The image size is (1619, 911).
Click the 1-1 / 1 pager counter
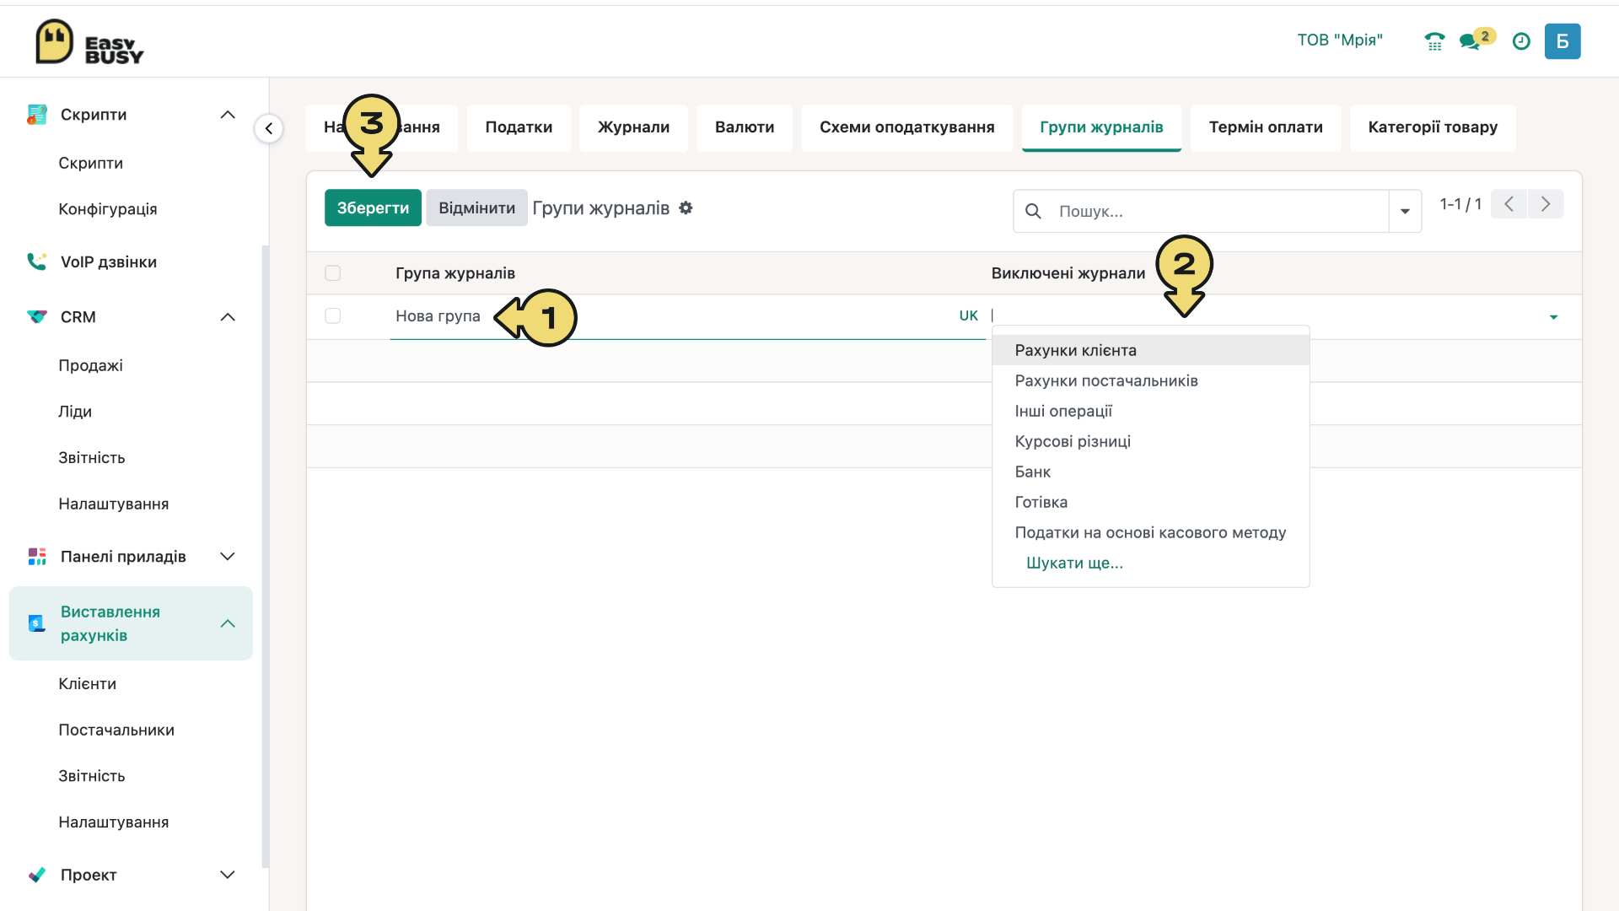pyautogui.click(x=1460, y=204)
